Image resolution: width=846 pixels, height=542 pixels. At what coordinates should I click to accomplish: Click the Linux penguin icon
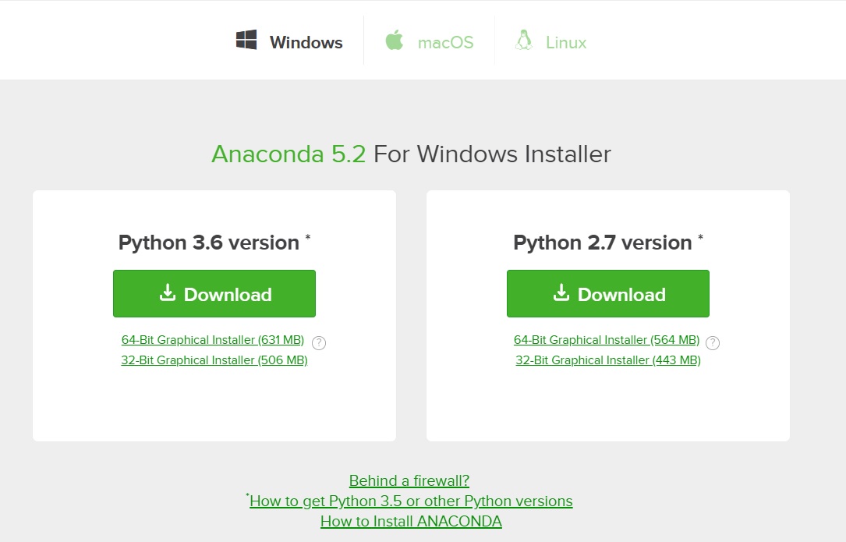(523, 41)
